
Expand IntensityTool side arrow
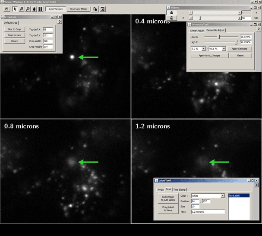(259, 29)
